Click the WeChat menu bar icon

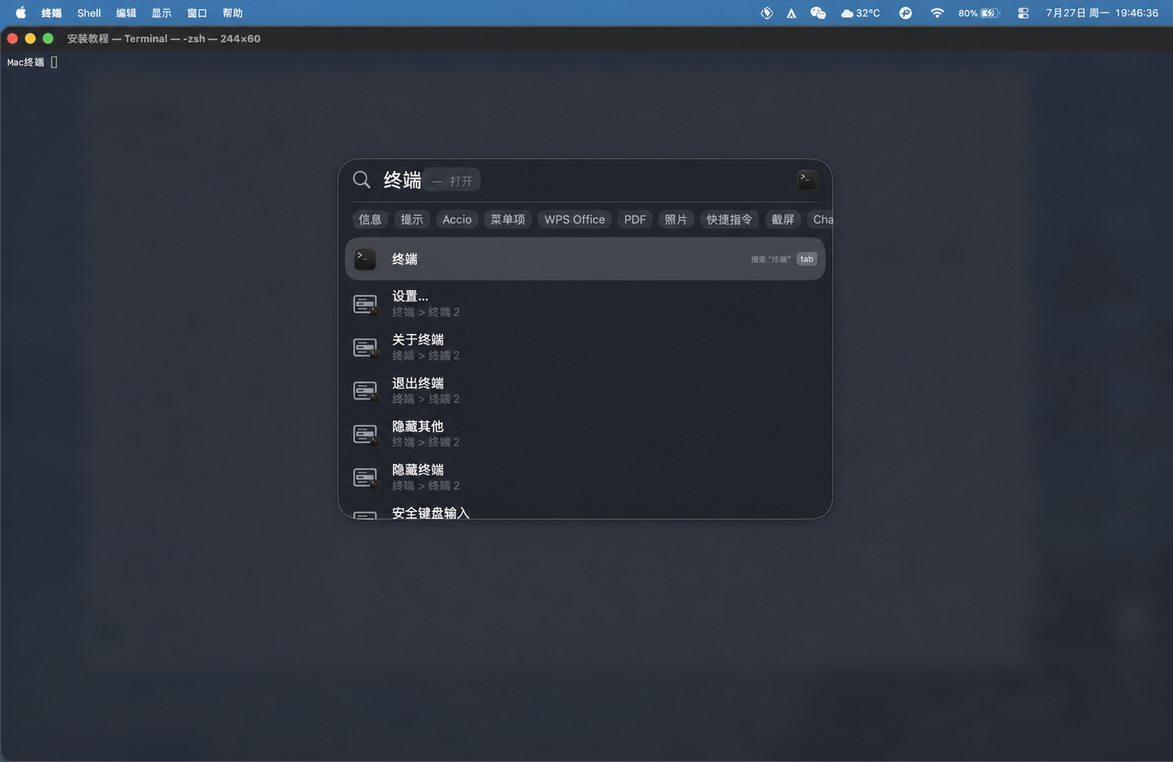click(x=818, y=13)
